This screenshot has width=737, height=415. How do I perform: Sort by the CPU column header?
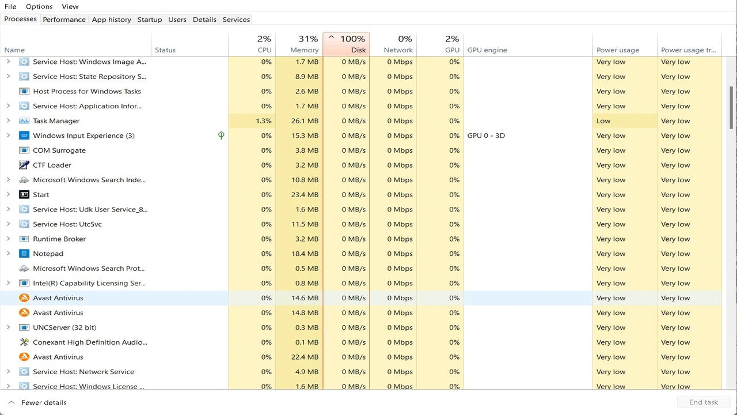252,44
